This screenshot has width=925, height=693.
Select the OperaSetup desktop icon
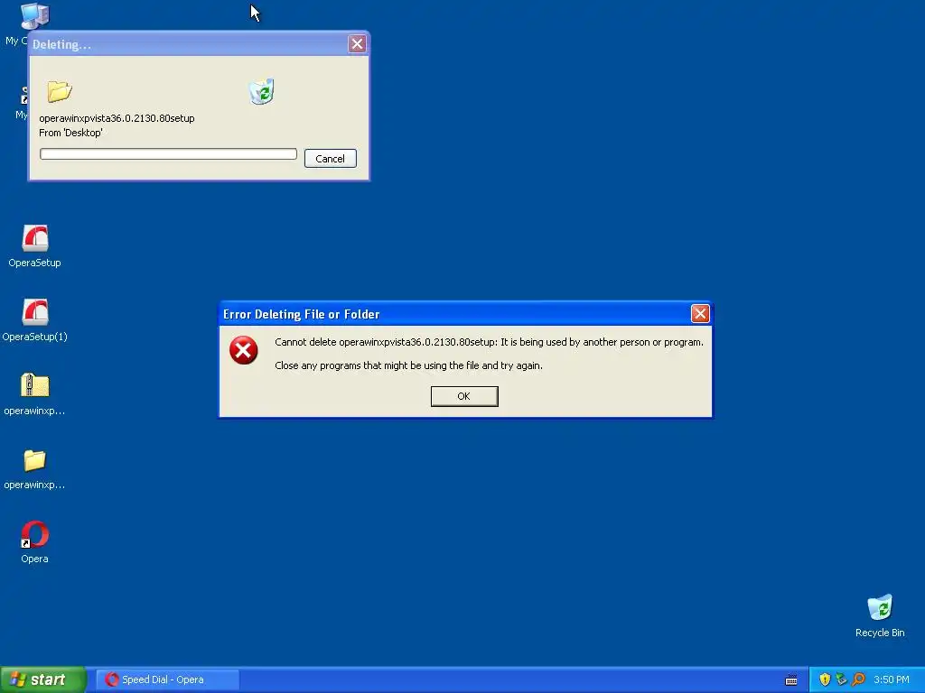[x=35, y=246]
